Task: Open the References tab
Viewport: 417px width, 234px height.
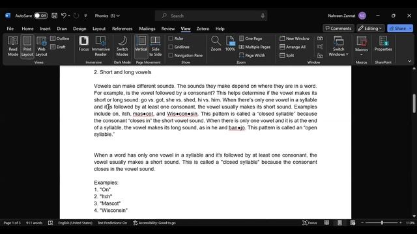Action: pos(122,29)
